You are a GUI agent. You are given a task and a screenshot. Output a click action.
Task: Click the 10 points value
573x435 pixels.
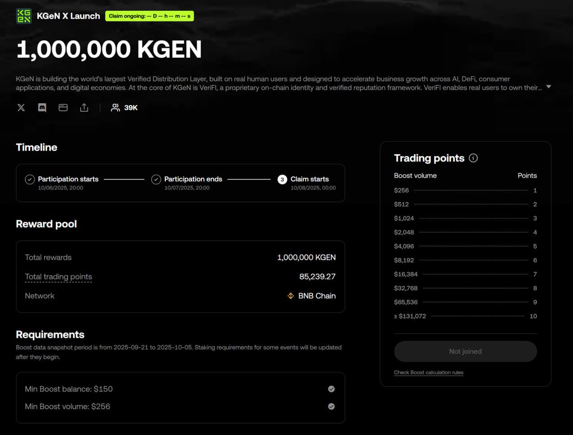(x=533, y=316)
